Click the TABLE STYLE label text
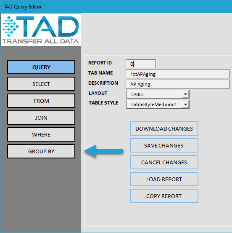 coord(103,103)
